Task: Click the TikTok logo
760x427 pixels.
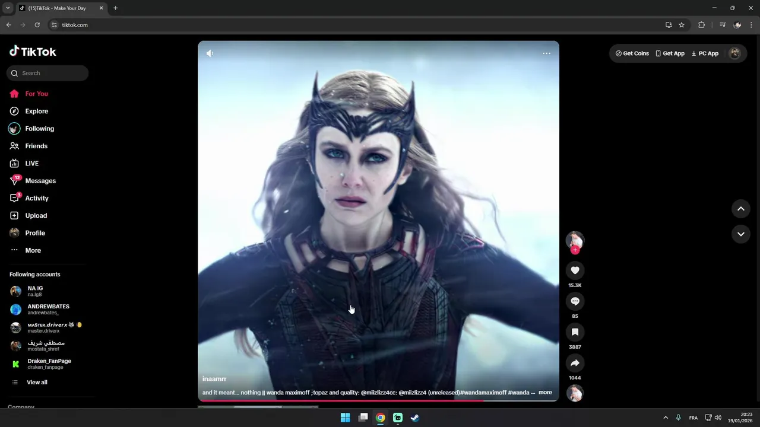Action: (33, 52)
